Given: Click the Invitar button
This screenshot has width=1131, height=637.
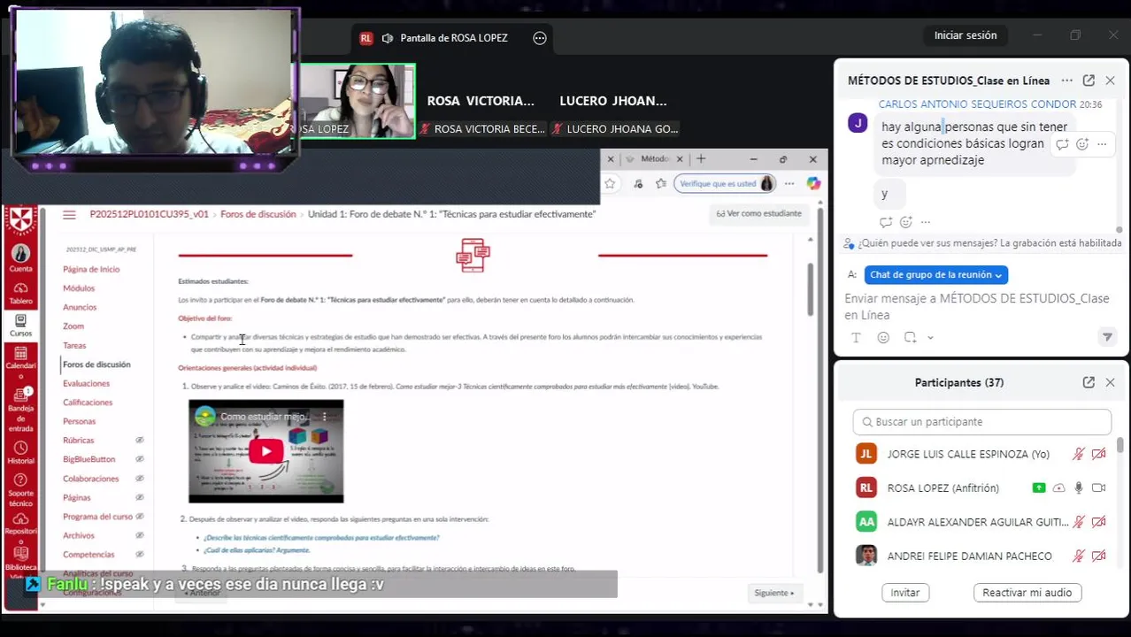Looking at the screenshot, I should click(x=905, y=593).
